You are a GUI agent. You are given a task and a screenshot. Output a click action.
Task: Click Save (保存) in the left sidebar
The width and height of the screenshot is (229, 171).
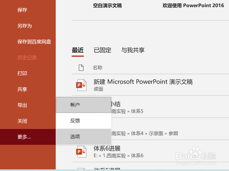[22, 10]
